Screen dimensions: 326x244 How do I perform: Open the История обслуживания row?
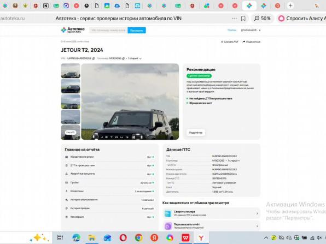coord(109,200)
